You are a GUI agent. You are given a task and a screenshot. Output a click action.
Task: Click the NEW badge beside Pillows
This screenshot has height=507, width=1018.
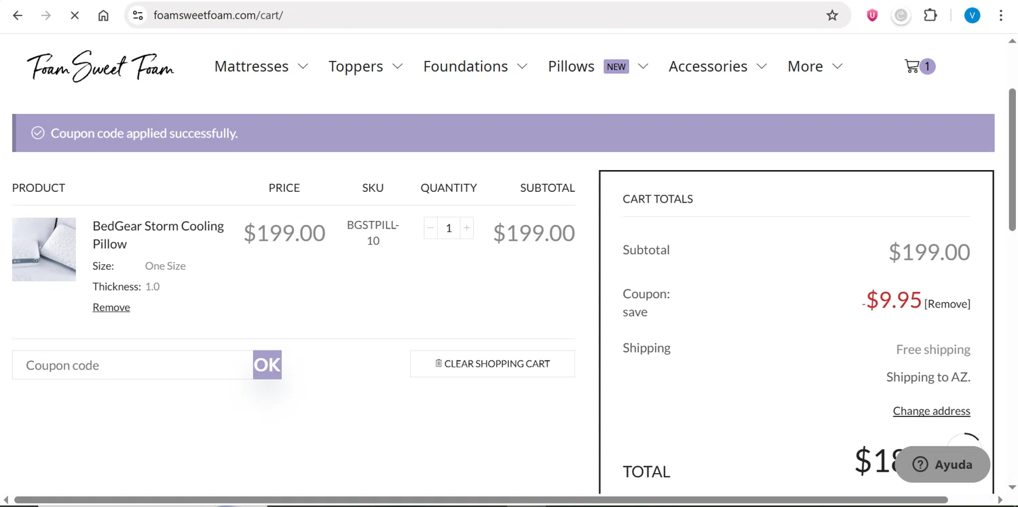click(616, 66)
